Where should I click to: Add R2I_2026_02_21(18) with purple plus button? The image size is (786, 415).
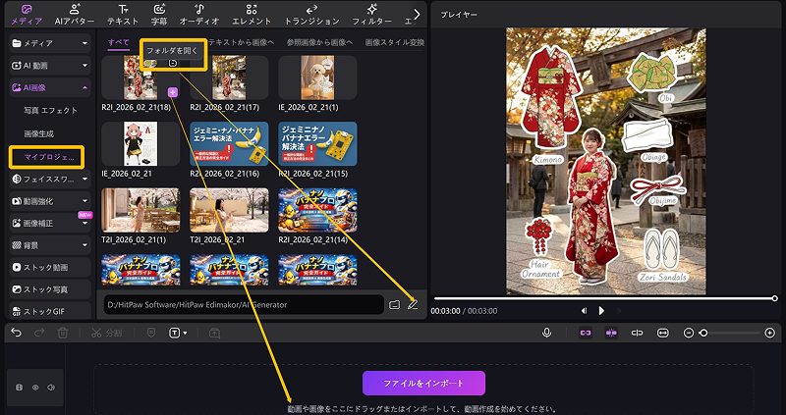coord(172,90)
